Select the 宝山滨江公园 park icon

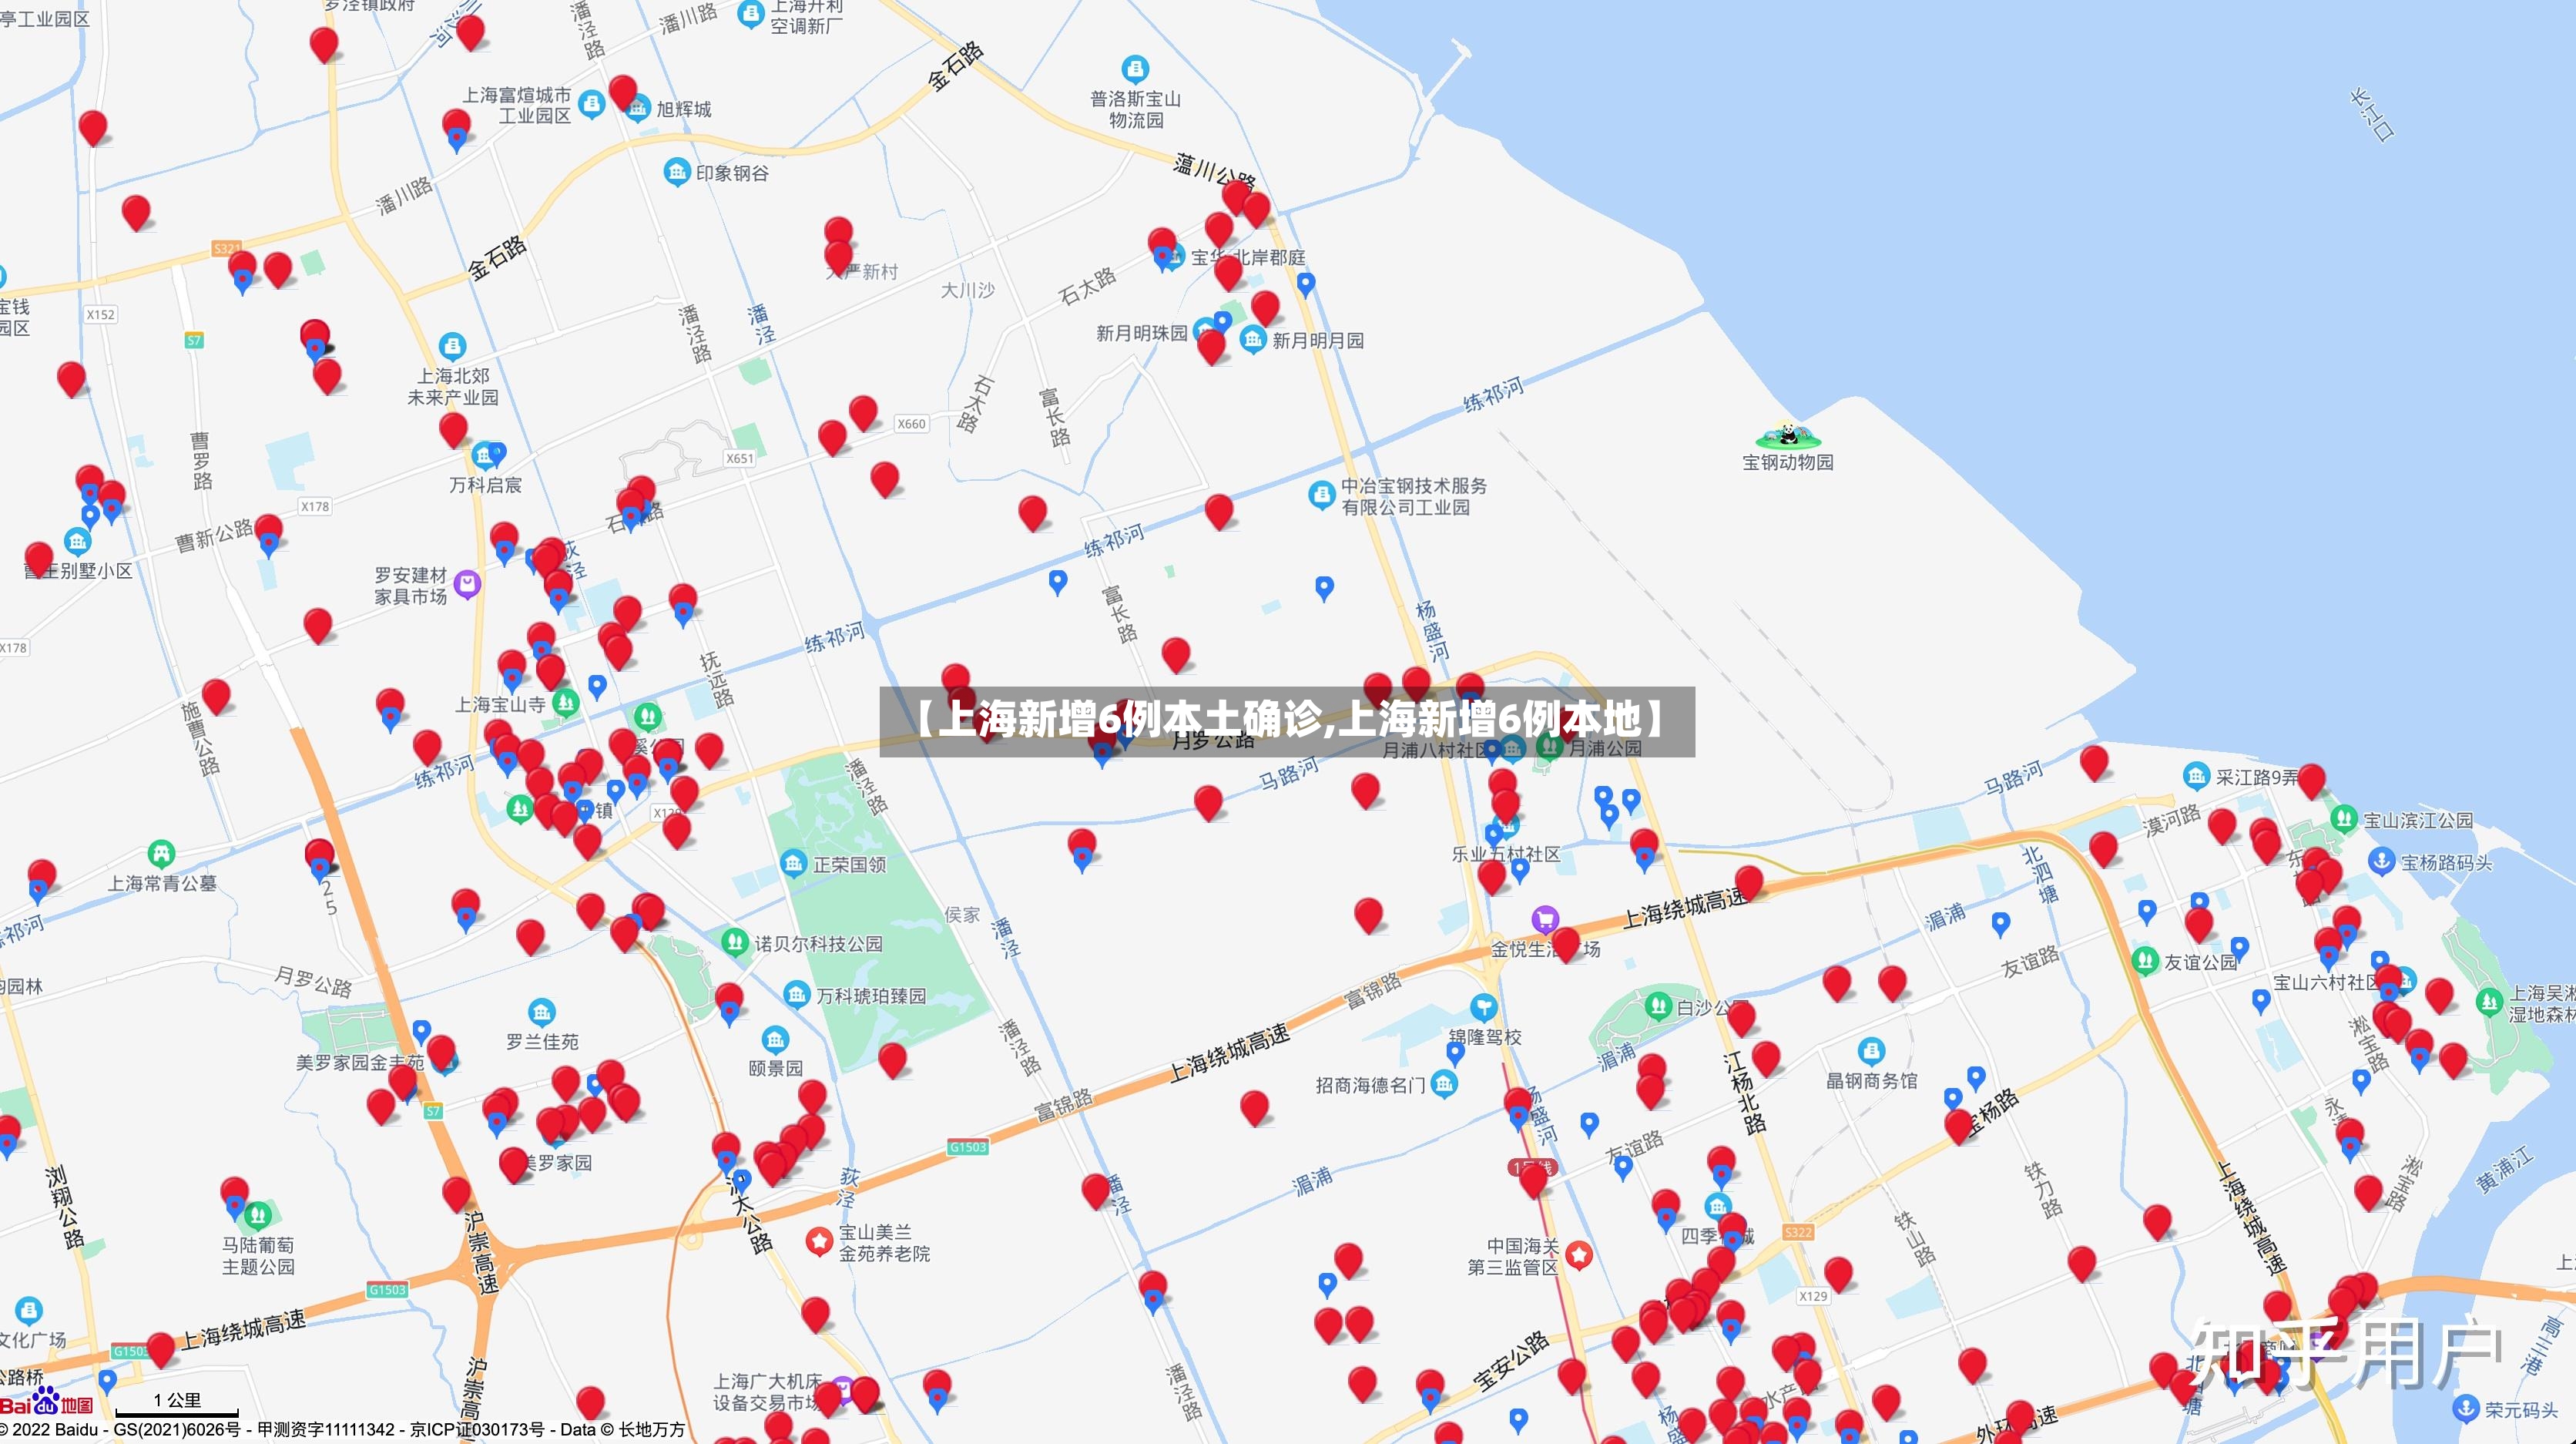(2344, 819)
